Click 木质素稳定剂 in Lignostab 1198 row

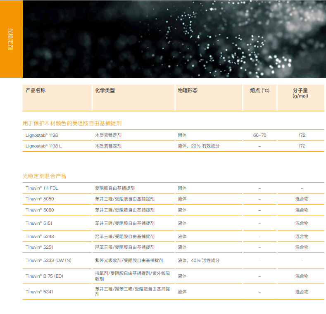coord(108,135)
